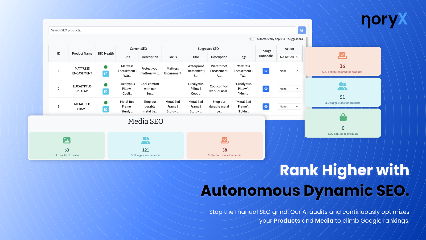Image resolution: width=426 pixels, height=240 pixels.
Task: Click the blue save search icon
Action: 301,30
